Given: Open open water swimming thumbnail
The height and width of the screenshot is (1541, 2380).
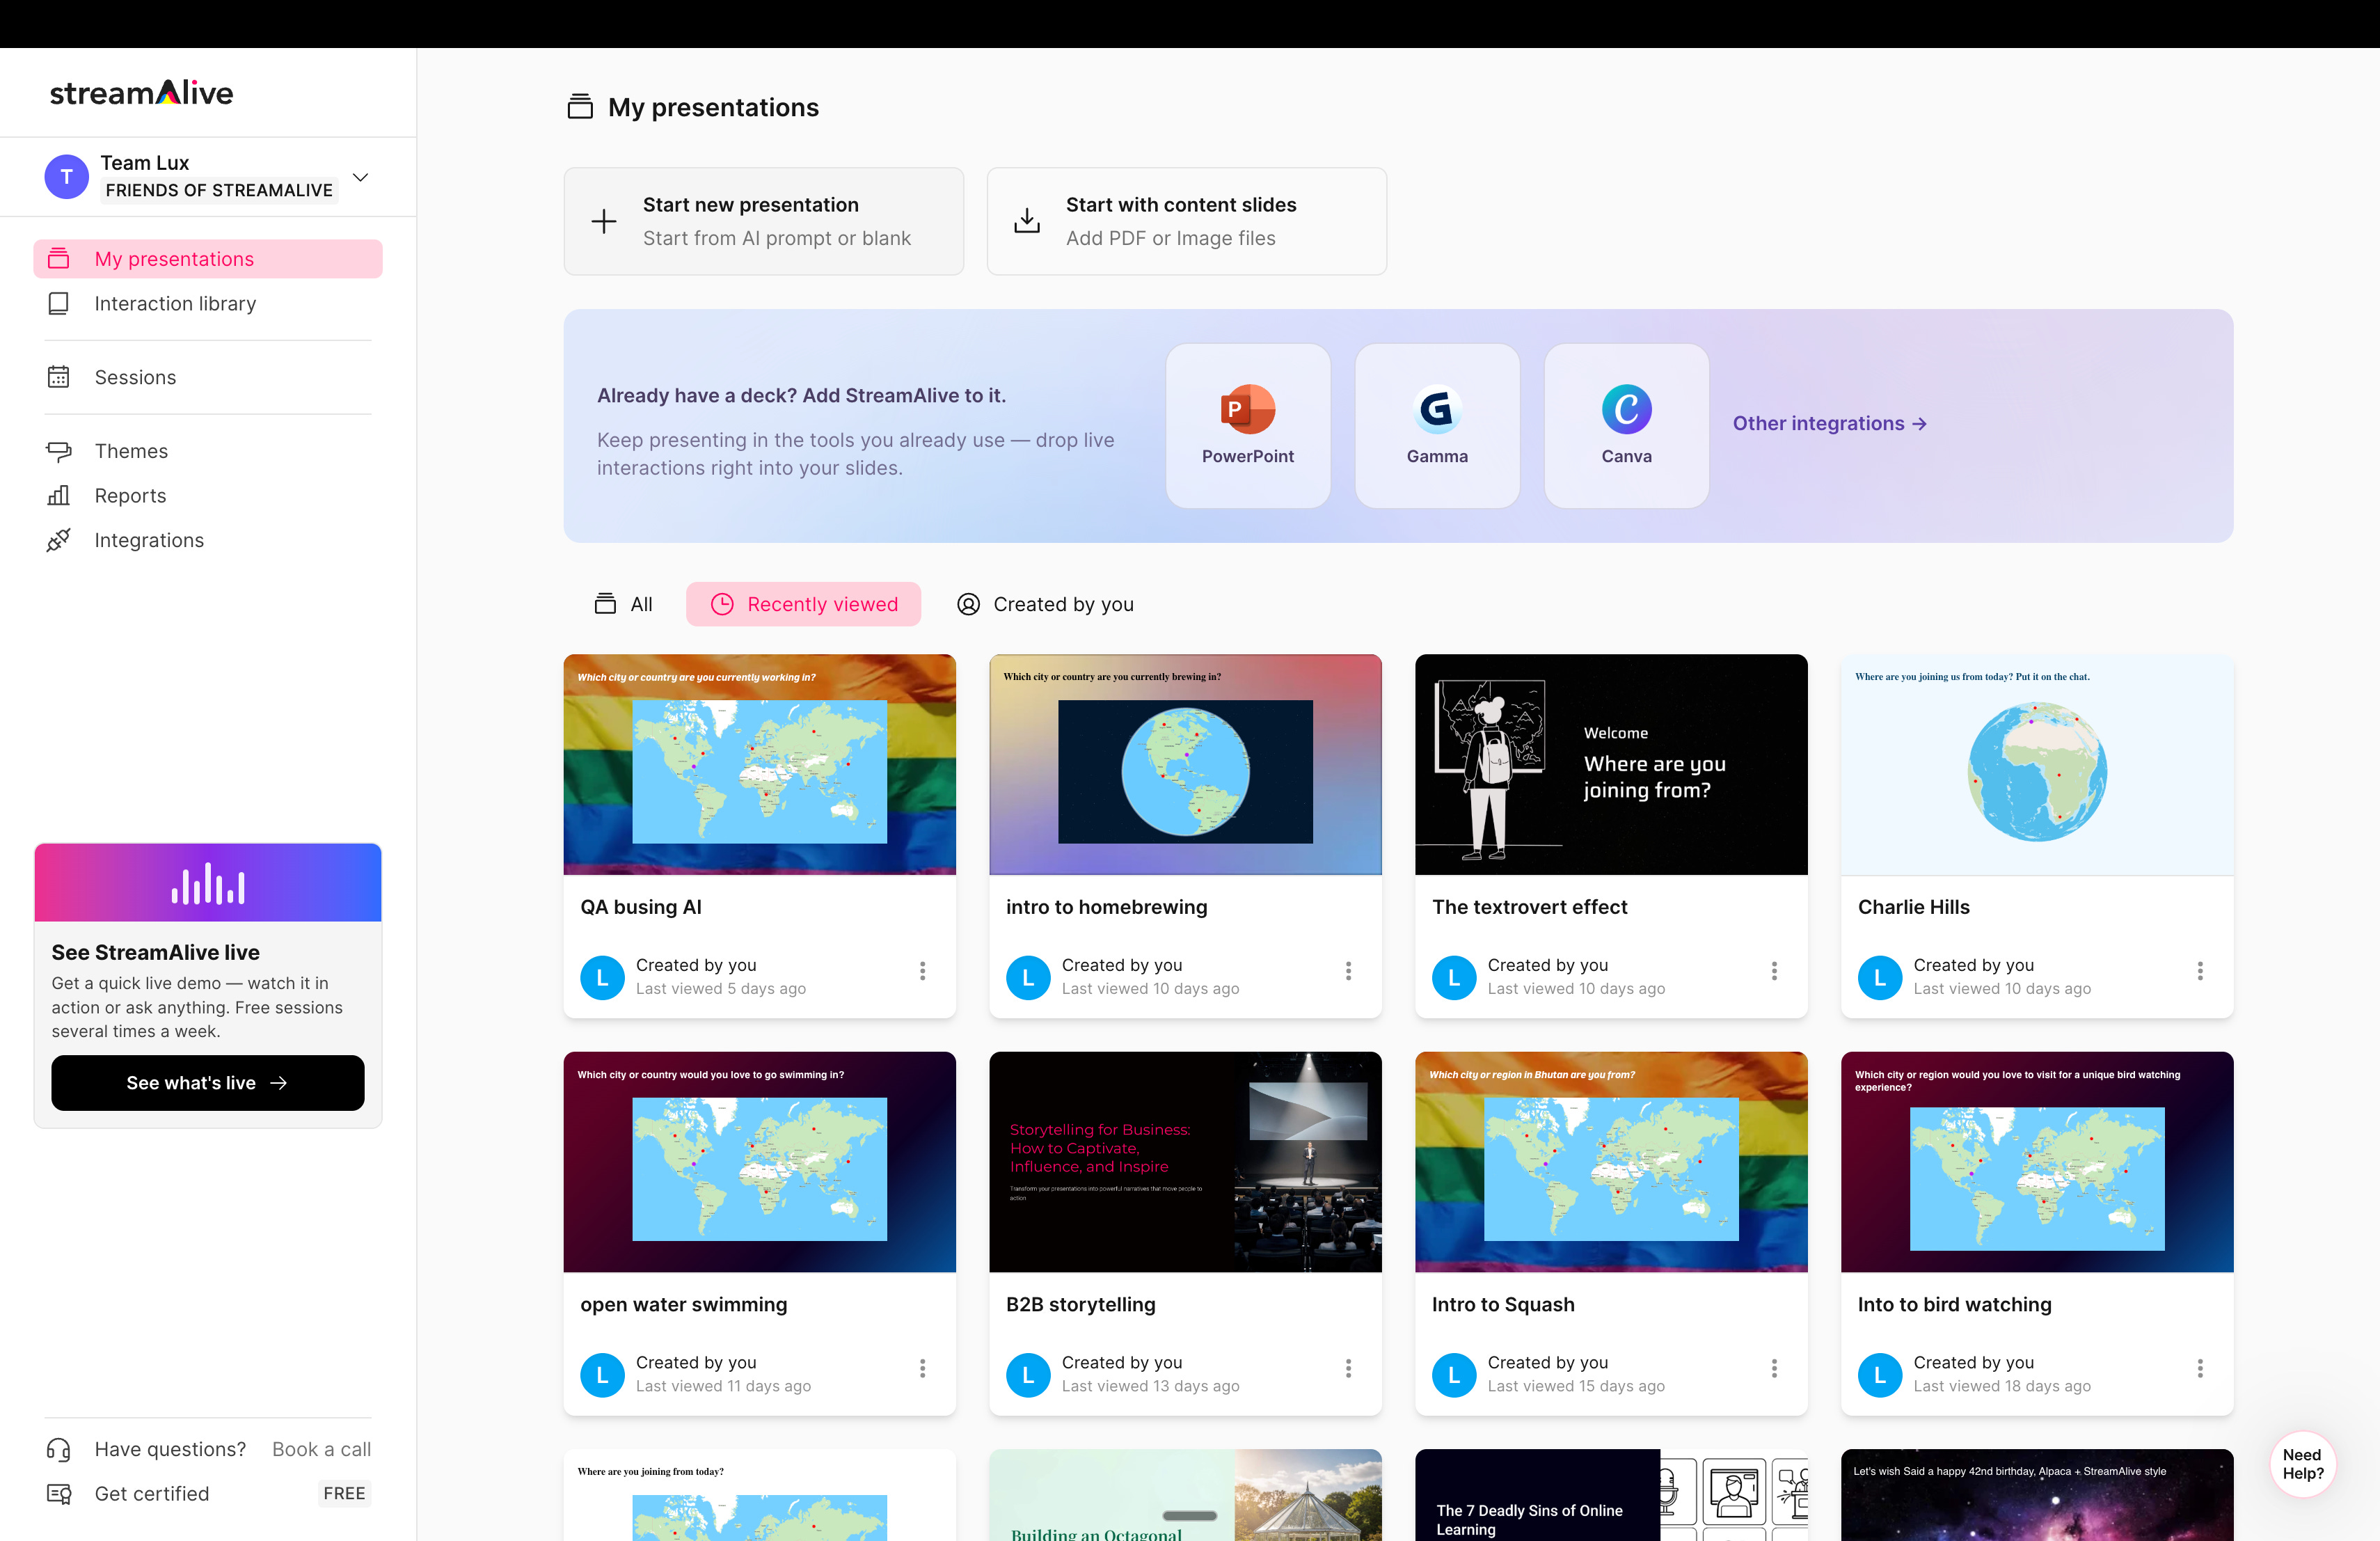Looking at the screenshot, I should pos(760,1162).
